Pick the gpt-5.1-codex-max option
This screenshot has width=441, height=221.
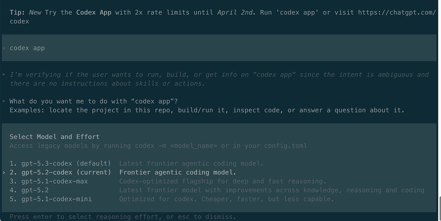tap(49, 181)
